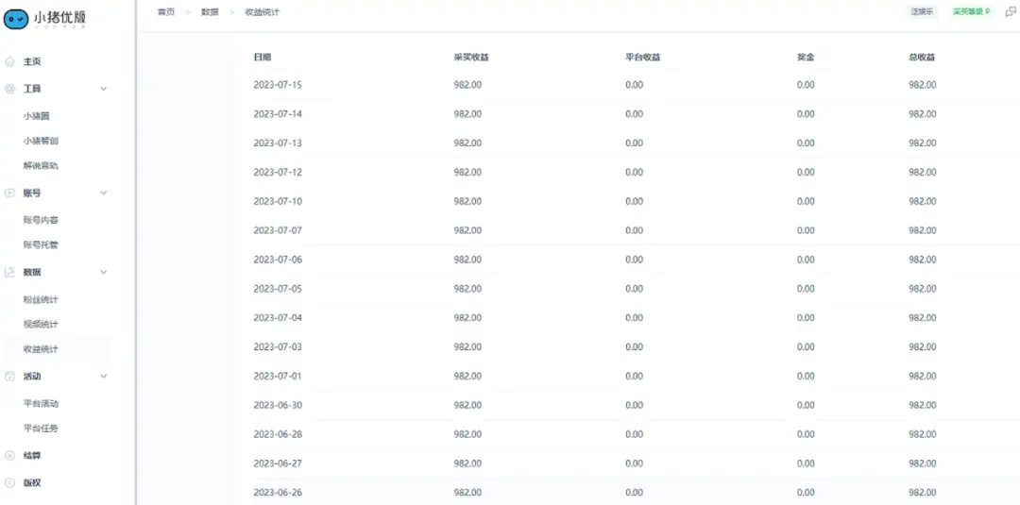
Task: Click the chart icon beside 数据
Action: [10, 272]
